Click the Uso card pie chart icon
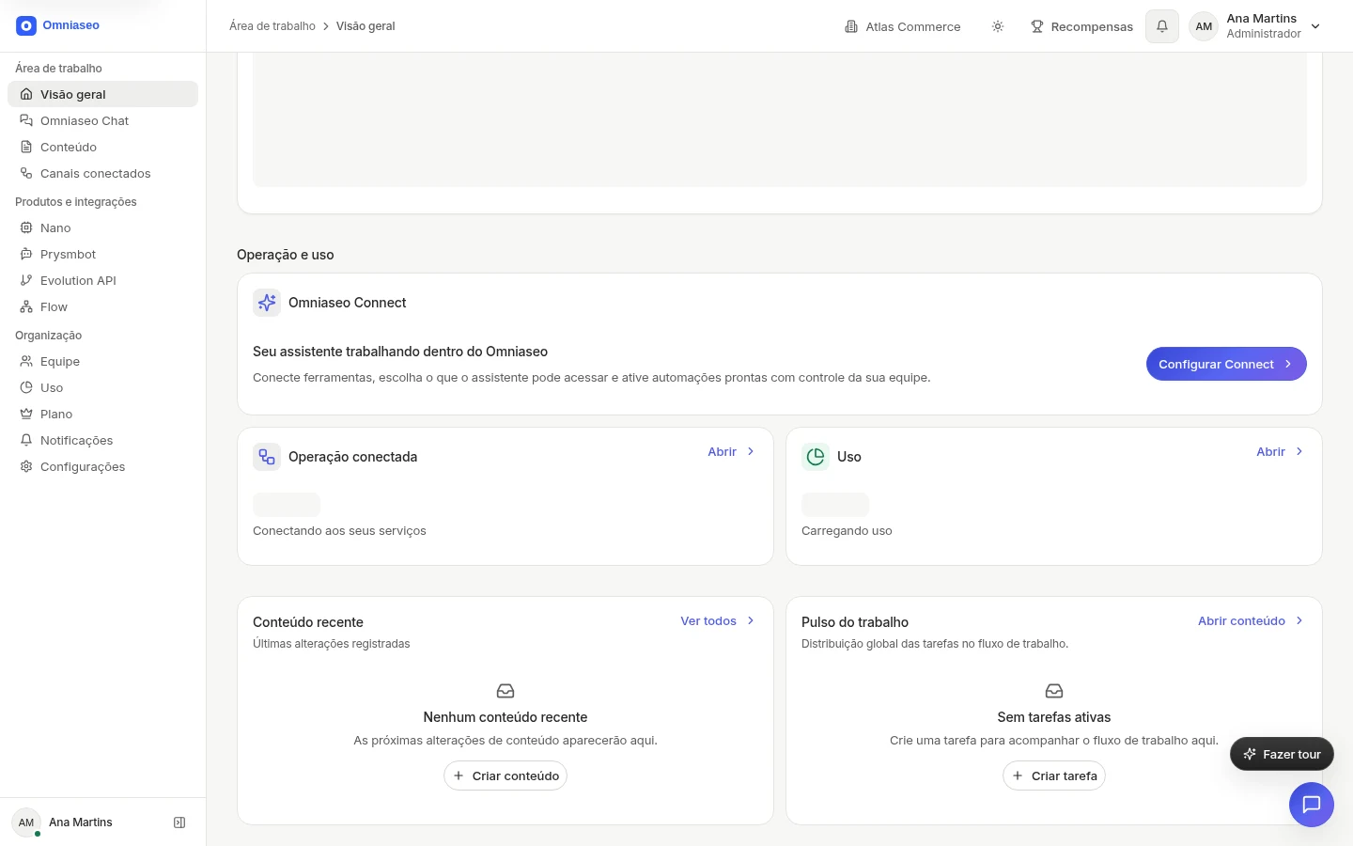Viewport: 1353px width, 846px height. click(x=816, y=457)
